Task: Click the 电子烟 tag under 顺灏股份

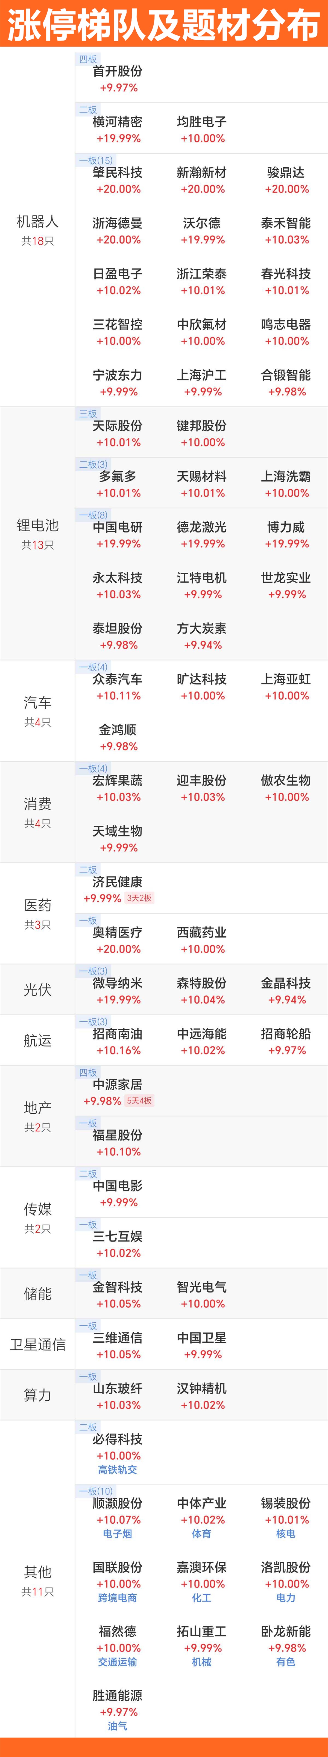Action: [118, 1533]
